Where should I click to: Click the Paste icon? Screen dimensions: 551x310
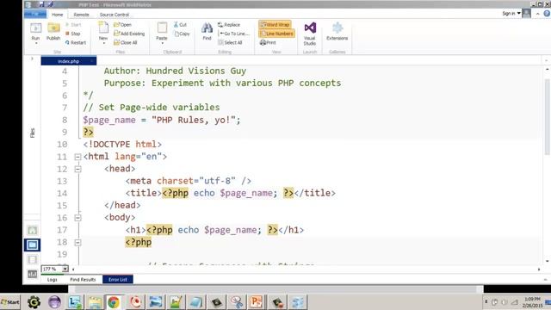[162, 28]
